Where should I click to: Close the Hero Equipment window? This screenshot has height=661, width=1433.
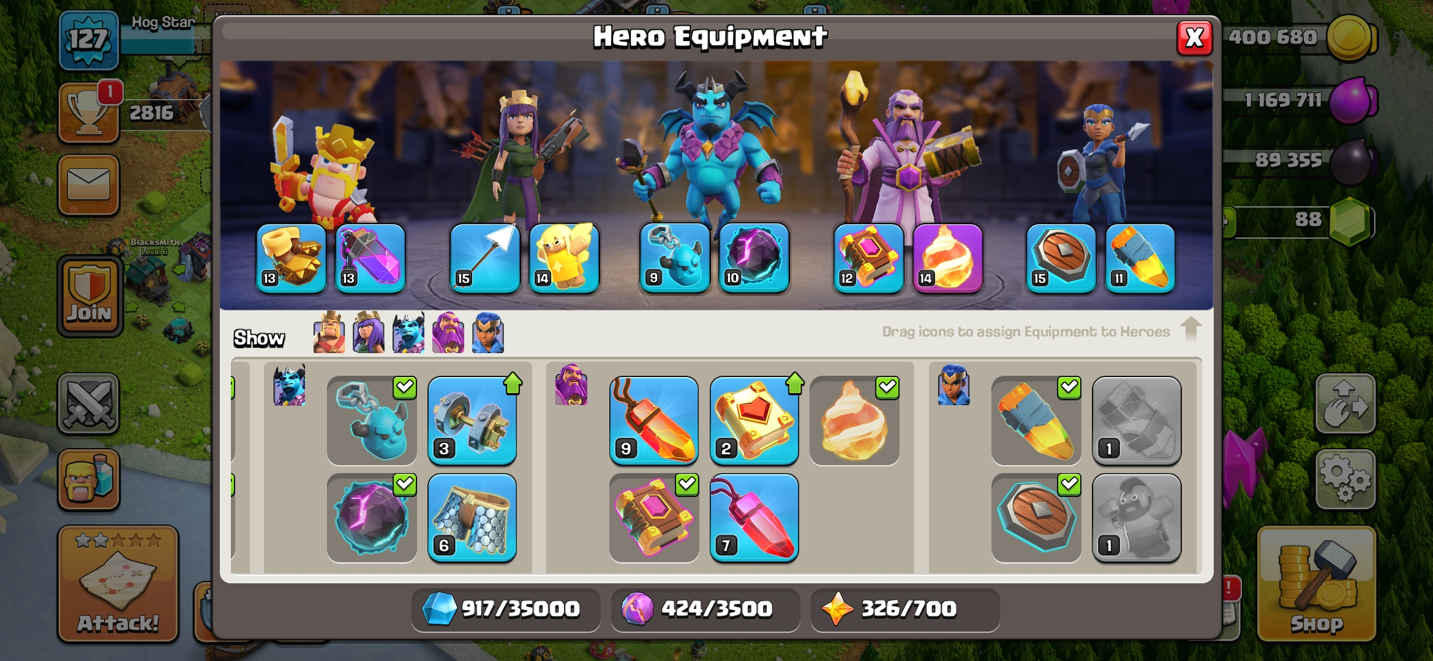1194,38
